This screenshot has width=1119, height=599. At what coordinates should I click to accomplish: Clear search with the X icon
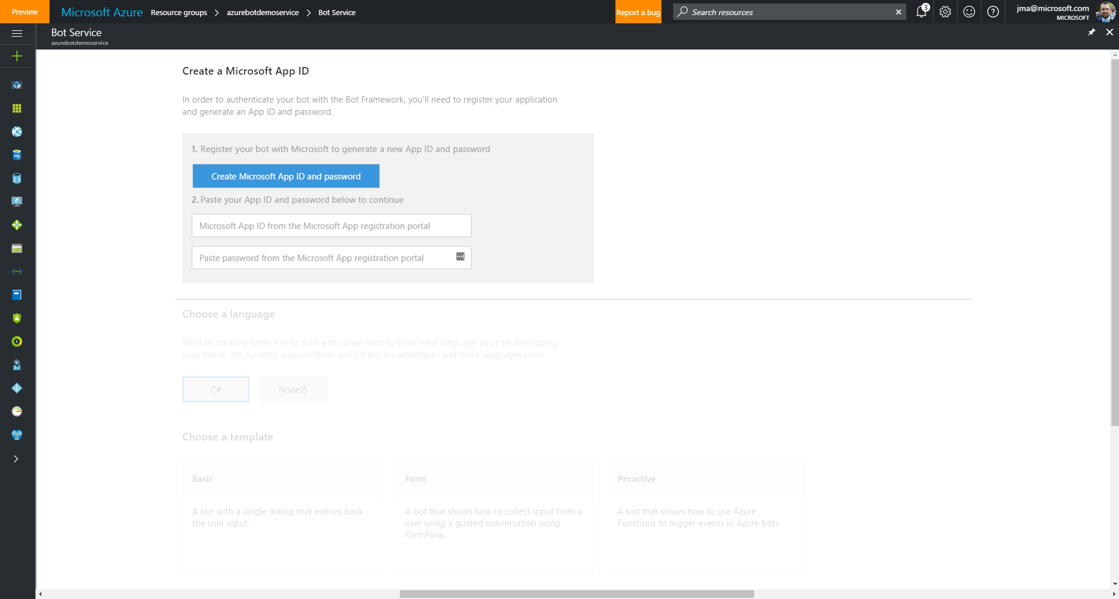click(x=899, y=12)
